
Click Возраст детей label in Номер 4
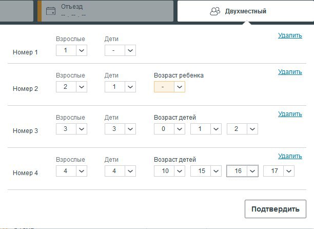tap(175, 160)
